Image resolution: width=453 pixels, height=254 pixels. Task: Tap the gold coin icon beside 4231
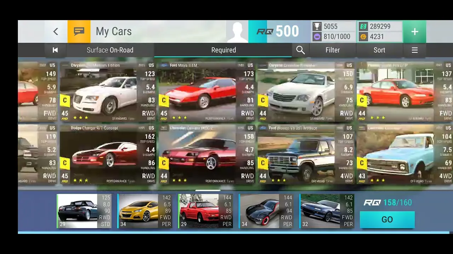pos(363,36)
